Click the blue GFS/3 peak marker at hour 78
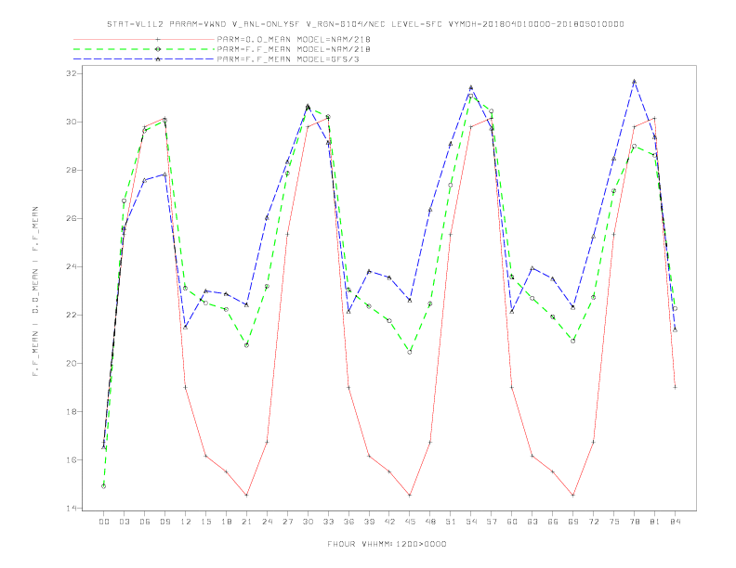 point(634,81)
